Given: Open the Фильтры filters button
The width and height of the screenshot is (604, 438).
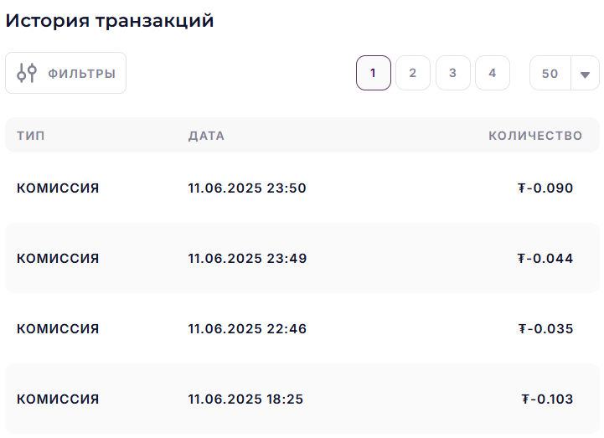Looking at the screenshot, I should [66, 73].
